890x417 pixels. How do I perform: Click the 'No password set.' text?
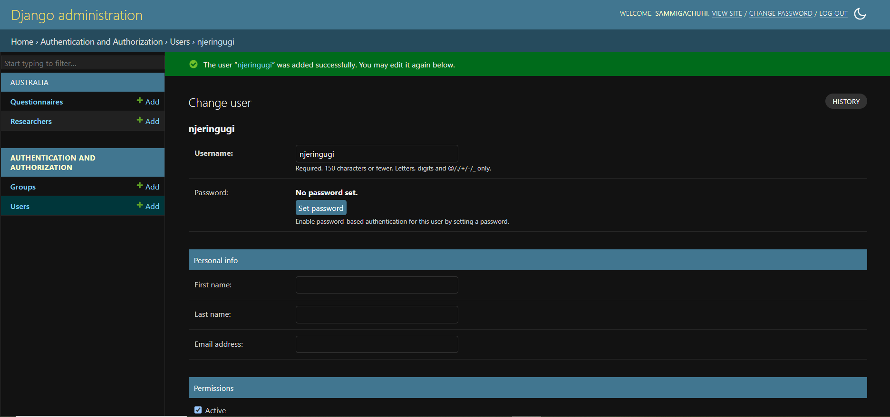(327, 192)
